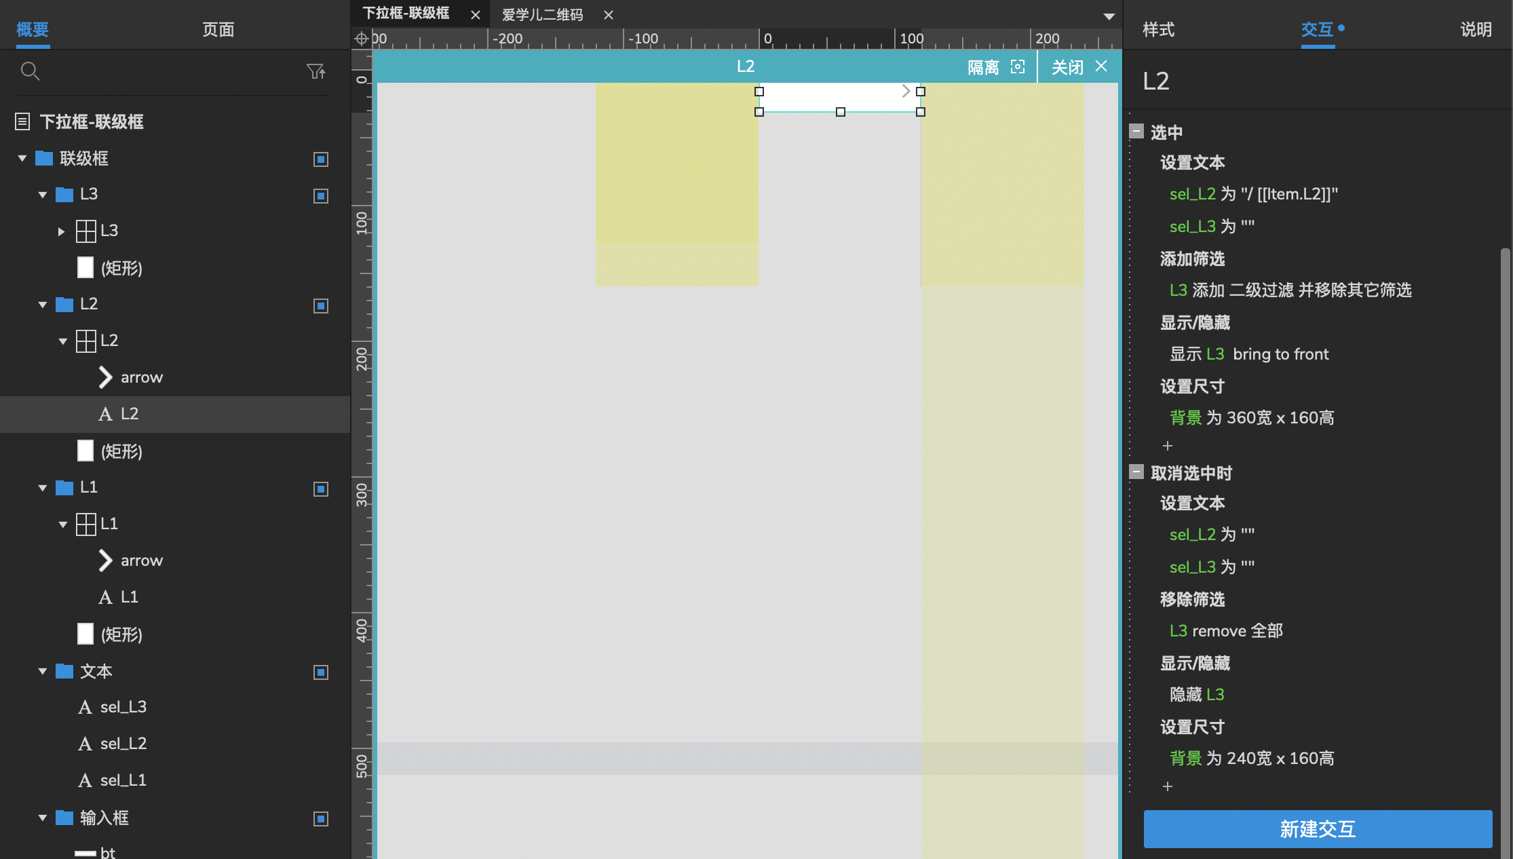
Task: Click the repeater icon for L1
Action: coord(85,524)
